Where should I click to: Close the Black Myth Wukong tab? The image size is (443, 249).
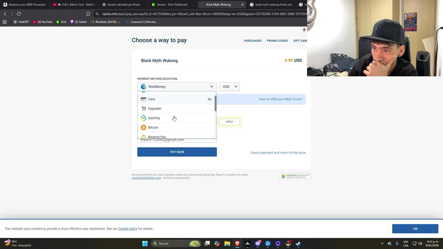(242, 4)
